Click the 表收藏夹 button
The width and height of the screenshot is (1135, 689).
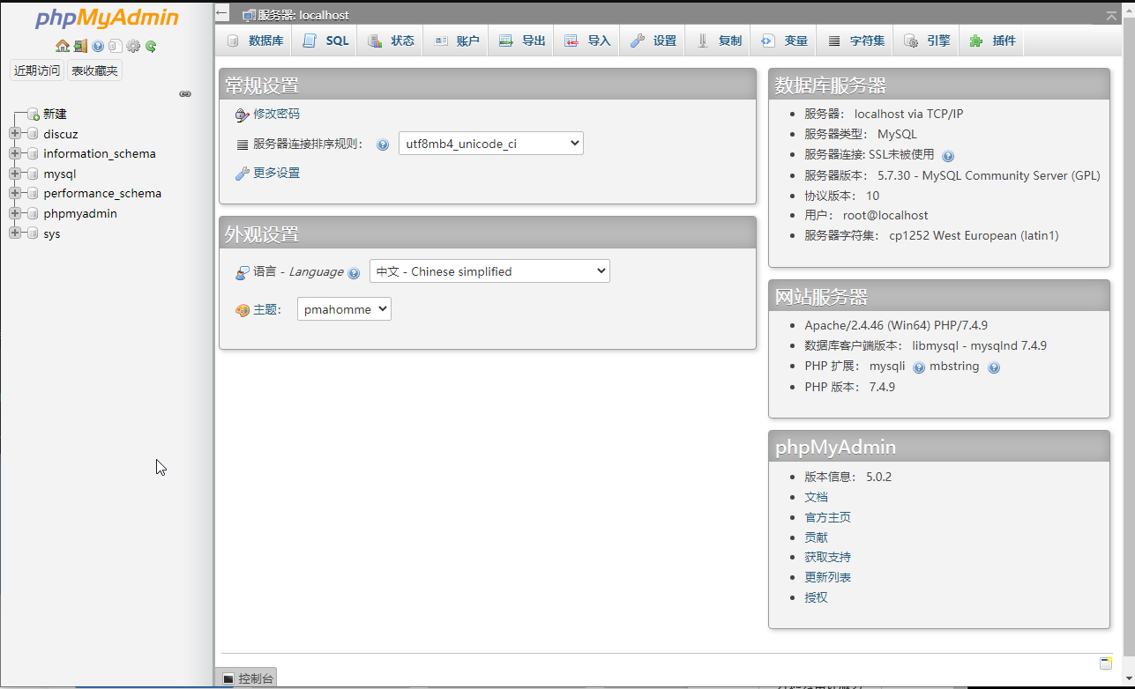(x=94, y=70)
